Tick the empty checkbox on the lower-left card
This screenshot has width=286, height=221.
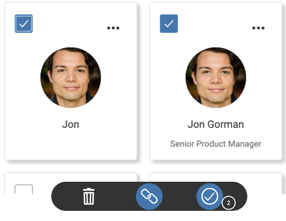[x=24, y=189]
